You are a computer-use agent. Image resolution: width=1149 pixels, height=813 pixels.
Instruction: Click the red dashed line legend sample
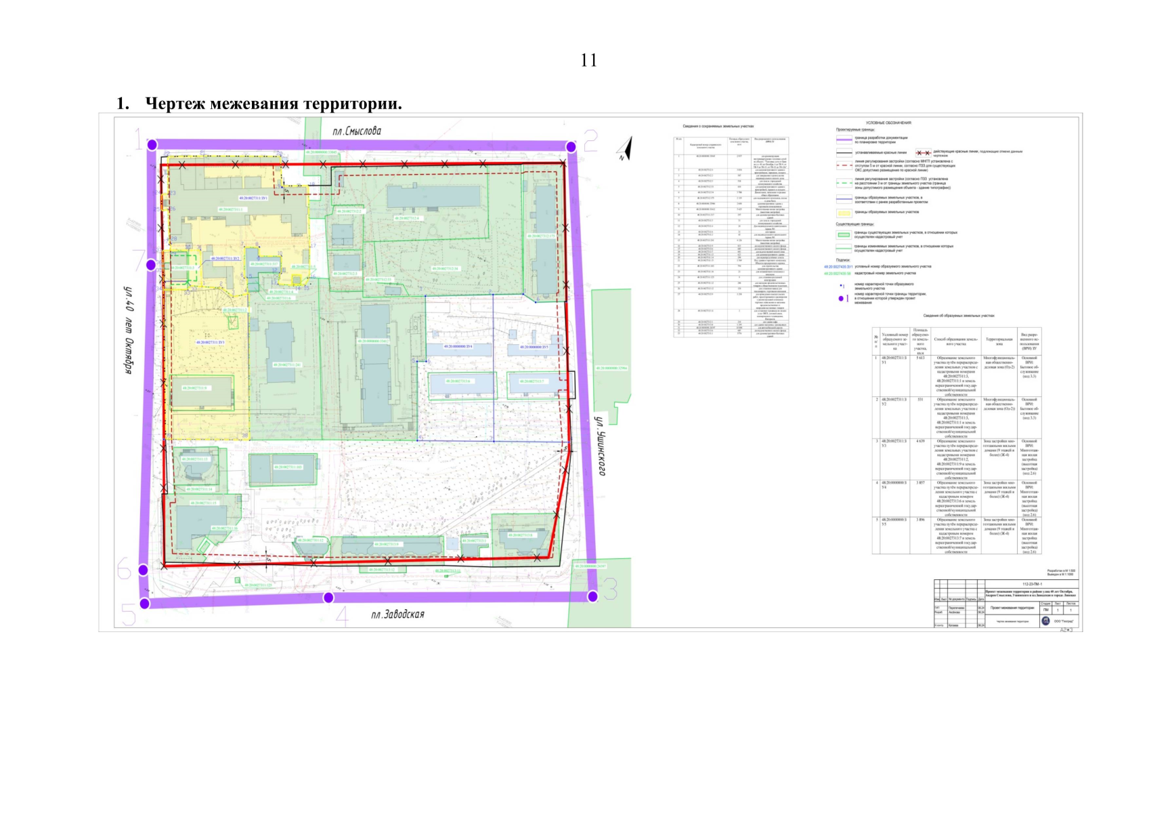click(843, 165)
